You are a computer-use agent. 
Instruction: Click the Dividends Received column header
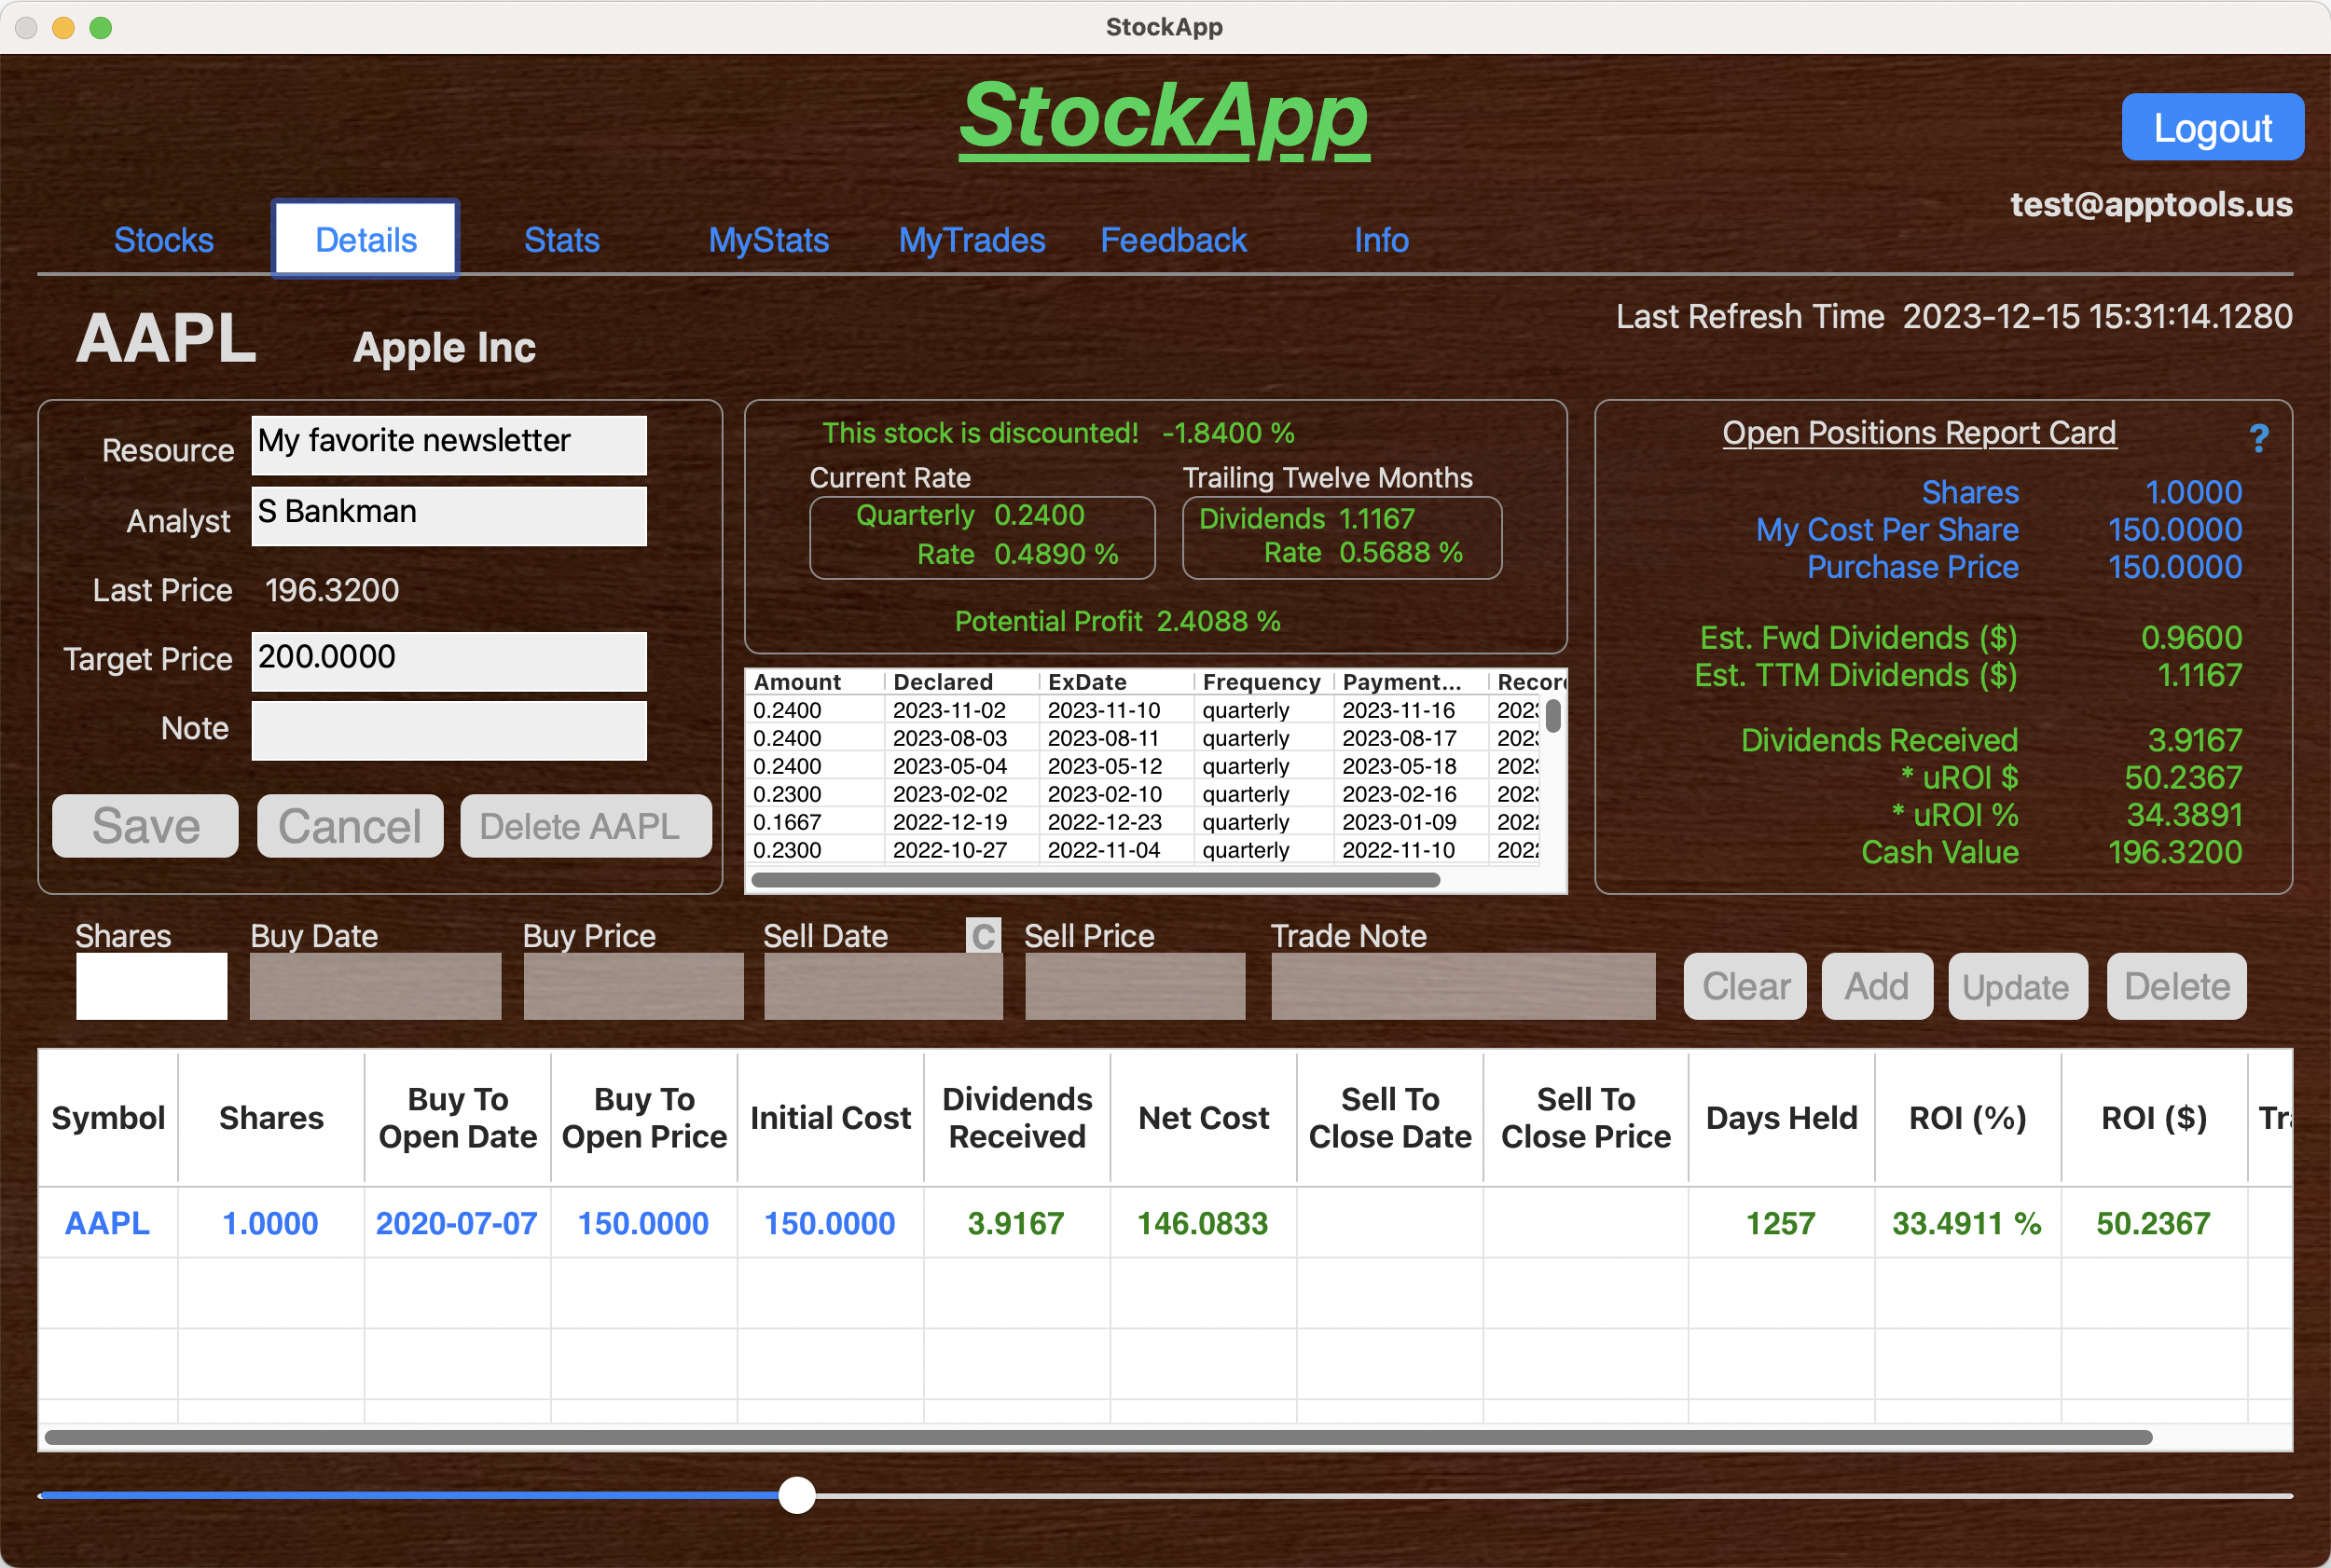1017,1118
